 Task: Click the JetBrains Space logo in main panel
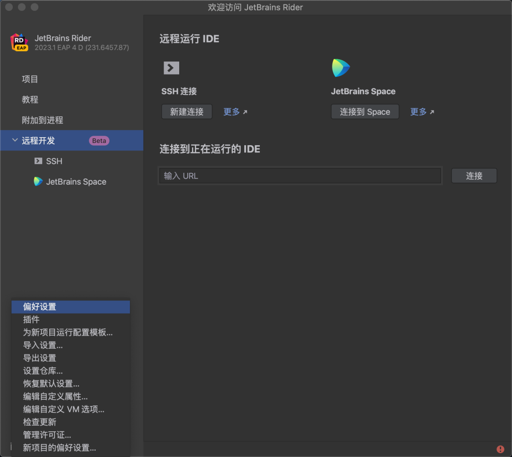(341, 68)
